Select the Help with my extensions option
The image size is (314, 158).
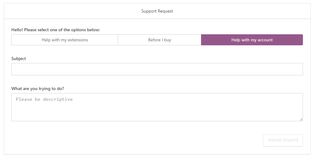65,40
